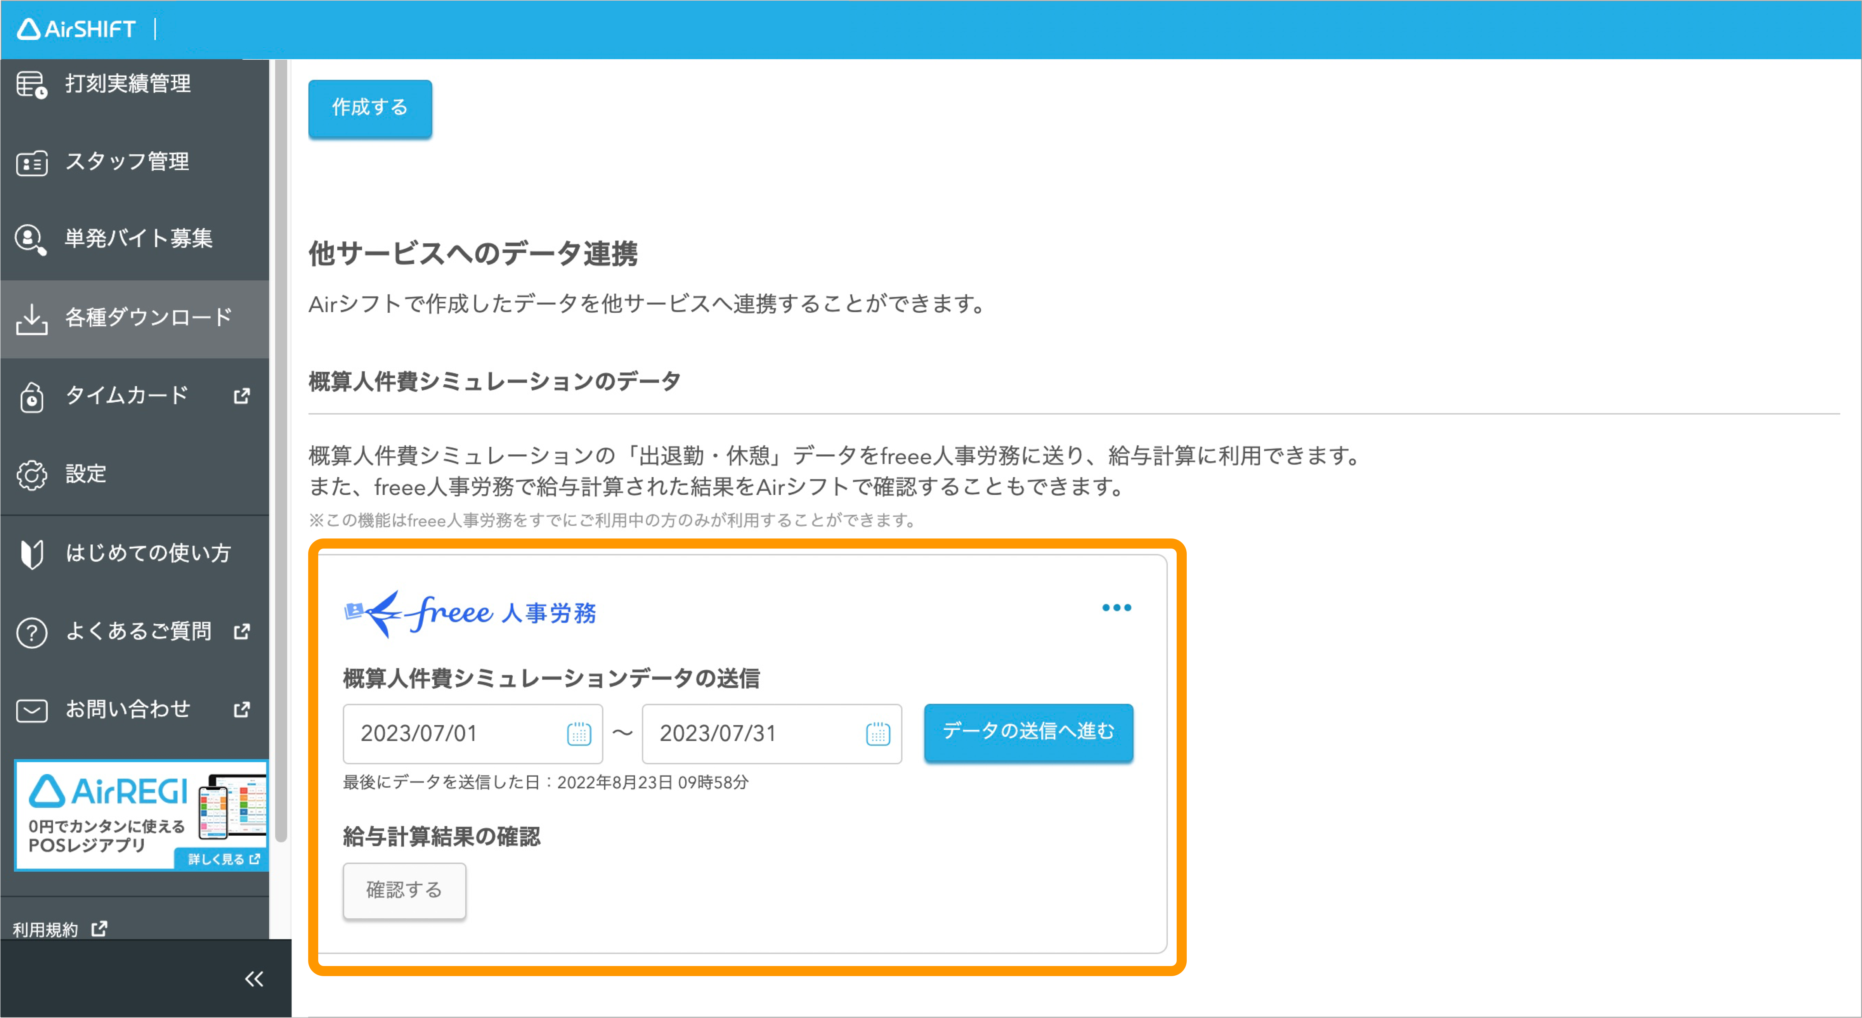This screenshot has width=1862, height=1018.
Task: Click the 概算人件費シミュレーションのデータ subheading
Action: coord(495,381)
